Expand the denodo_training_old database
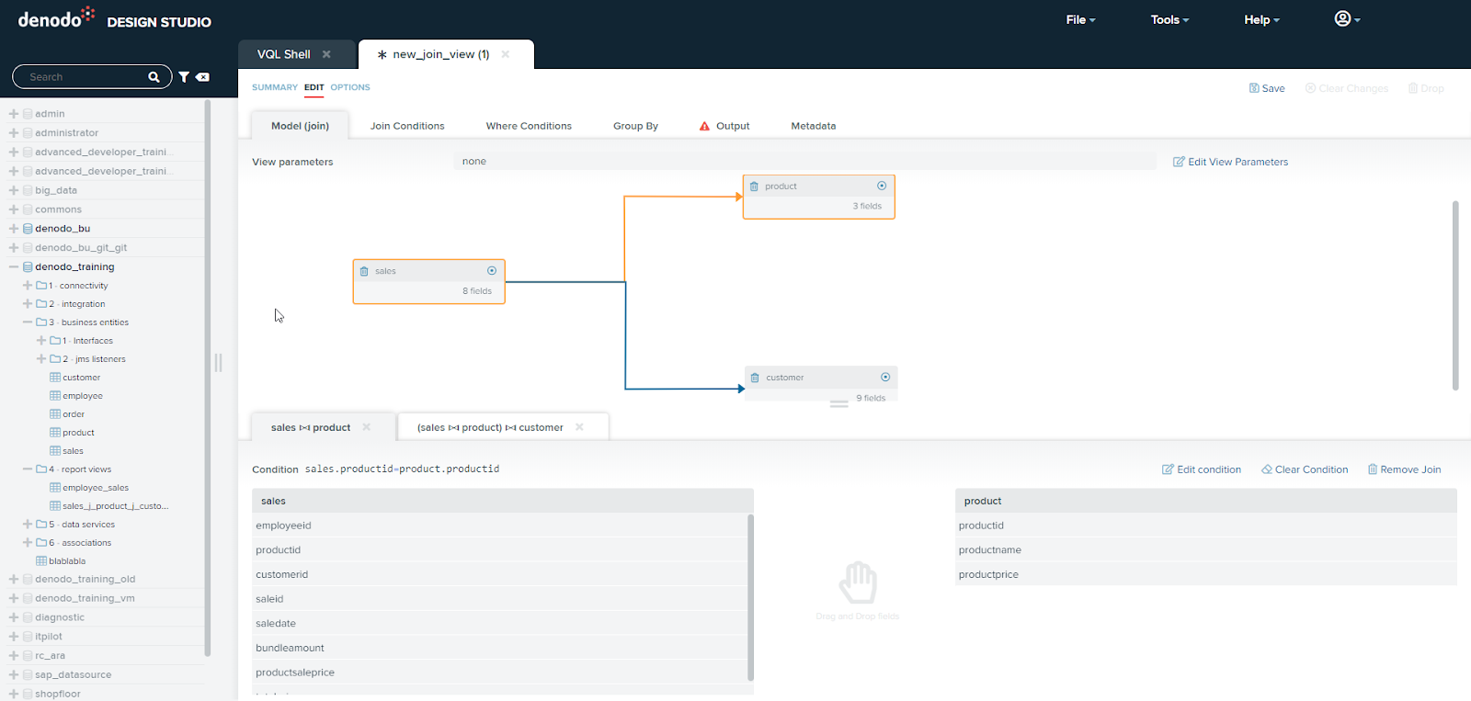Image resolution: width=1471 pixels, height=701 pixels. (x=14, y=580)
